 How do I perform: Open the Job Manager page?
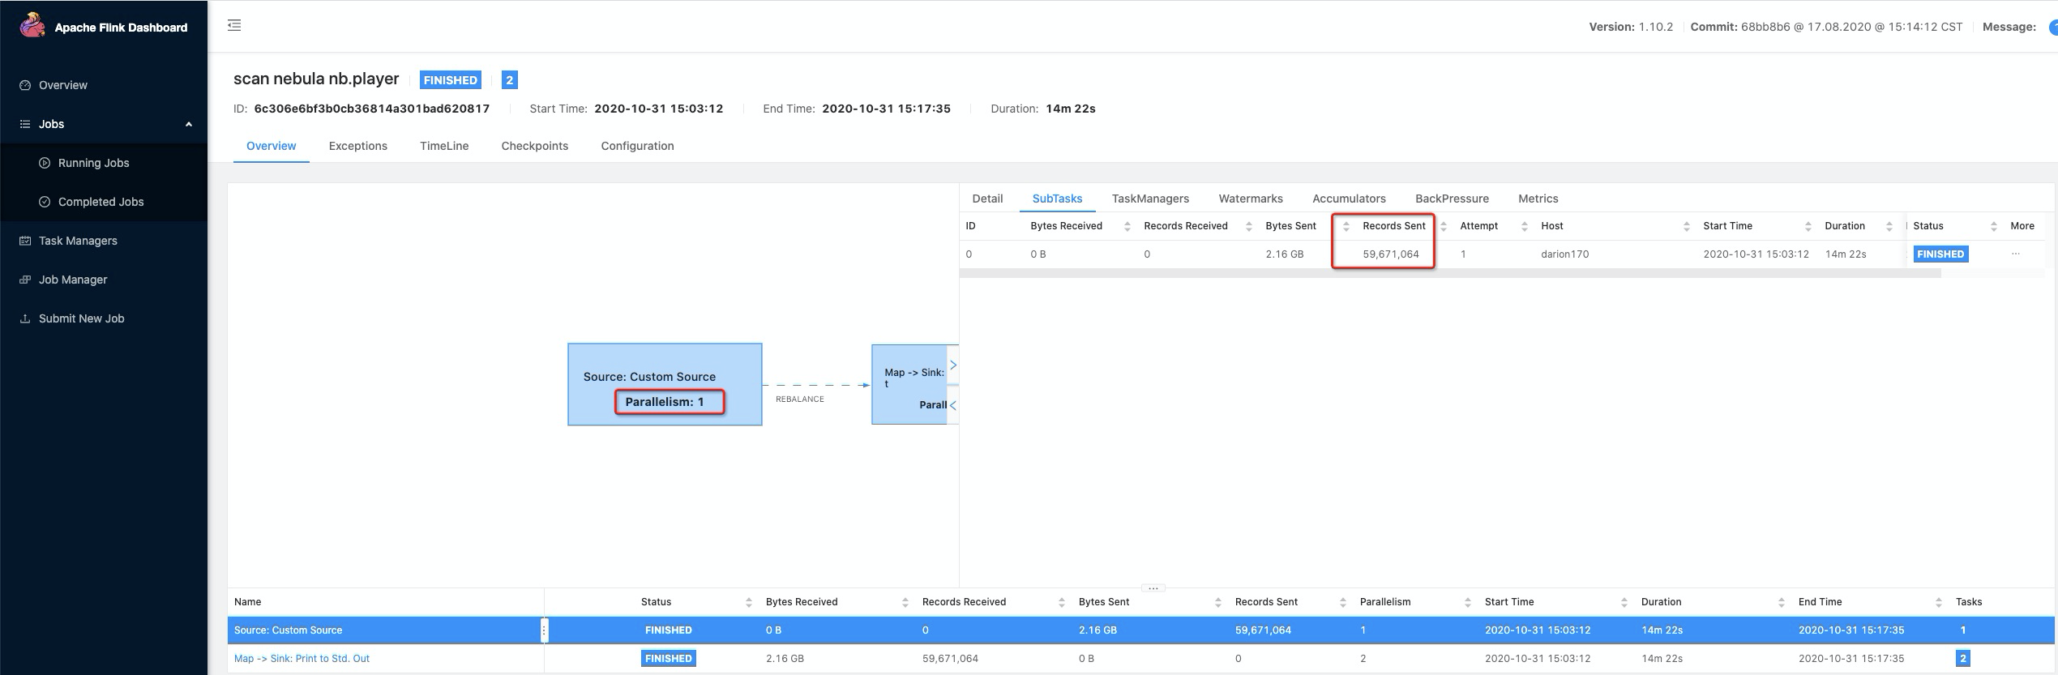73,280
